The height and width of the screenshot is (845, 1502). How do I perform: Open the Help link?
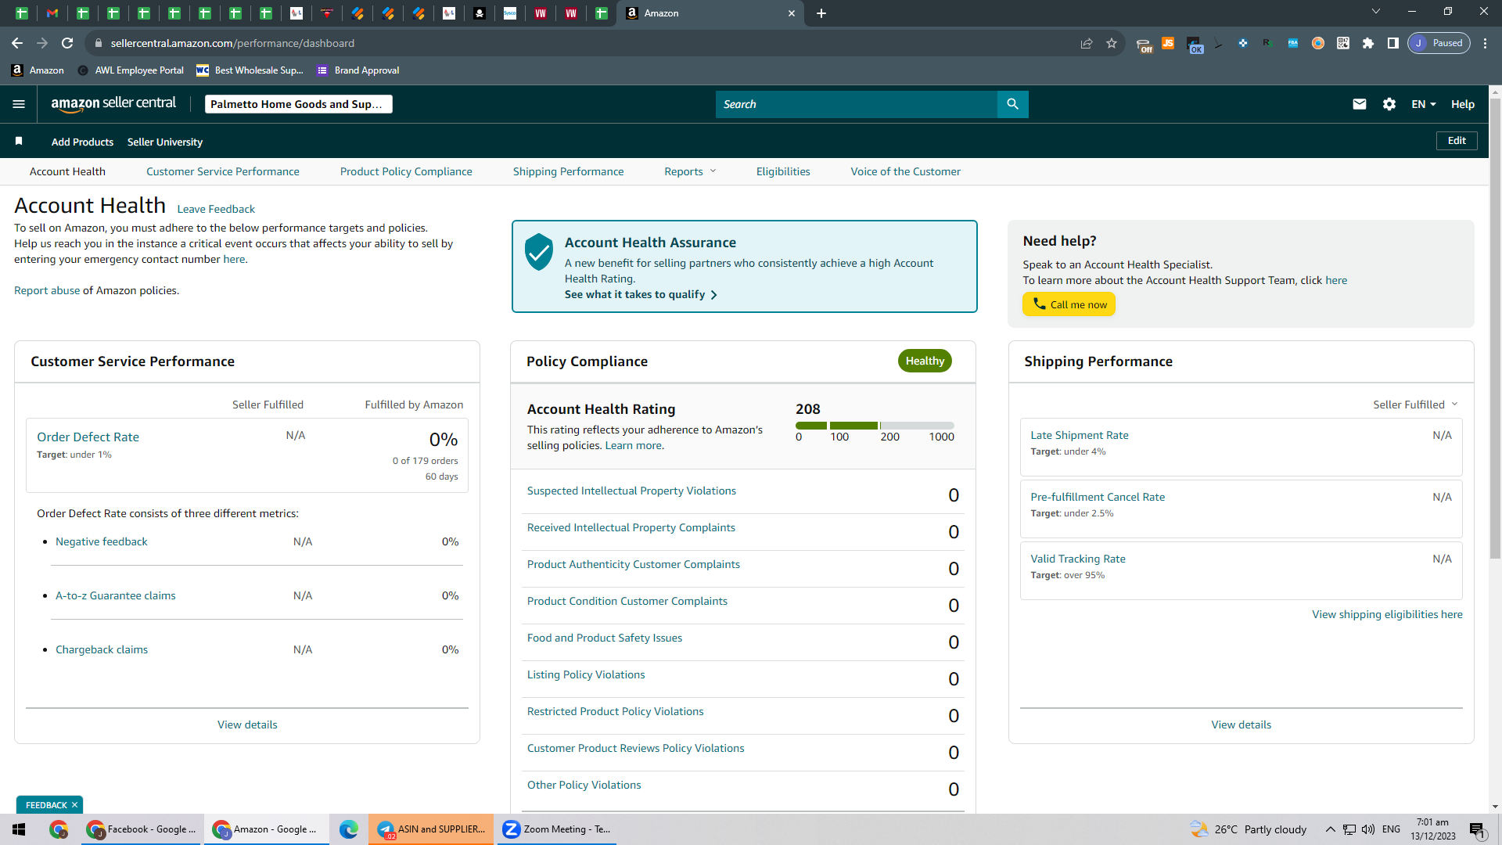click(1463, 104)
